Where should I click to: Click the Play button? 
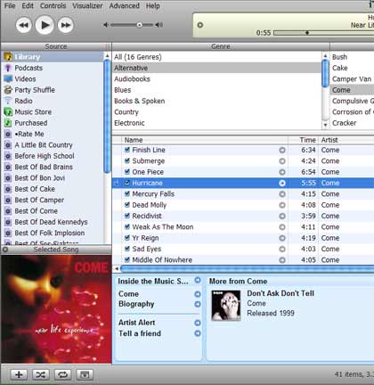click(x=45, y=25)
